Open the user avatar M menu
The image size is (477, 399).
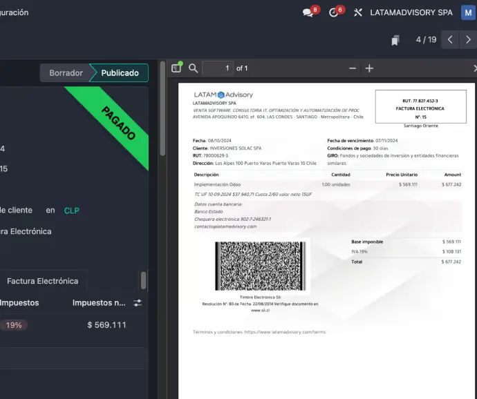(468, 12)
